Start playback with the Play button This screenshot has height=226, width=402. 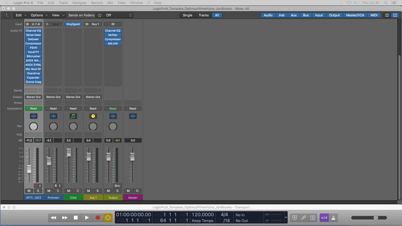[x=86, y=217]
